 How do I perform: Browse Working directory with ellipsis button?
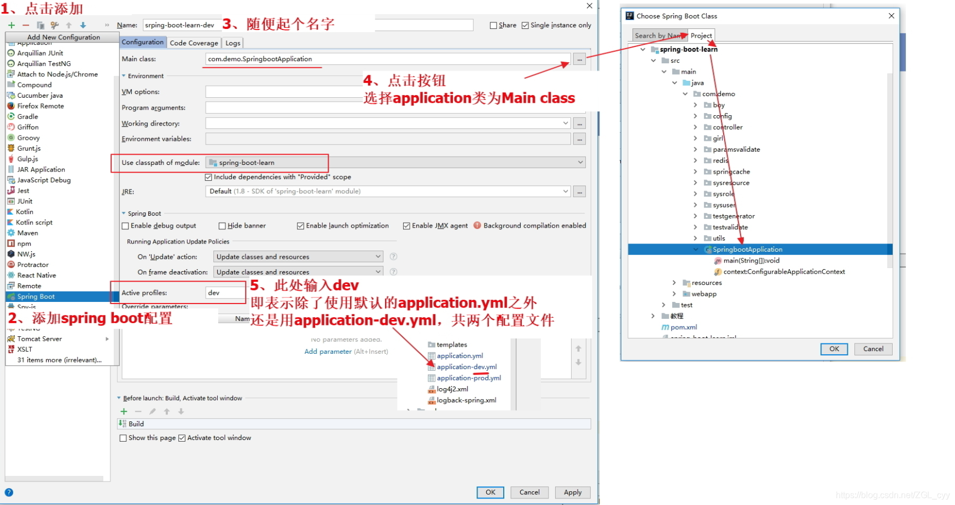coord(579,123)
